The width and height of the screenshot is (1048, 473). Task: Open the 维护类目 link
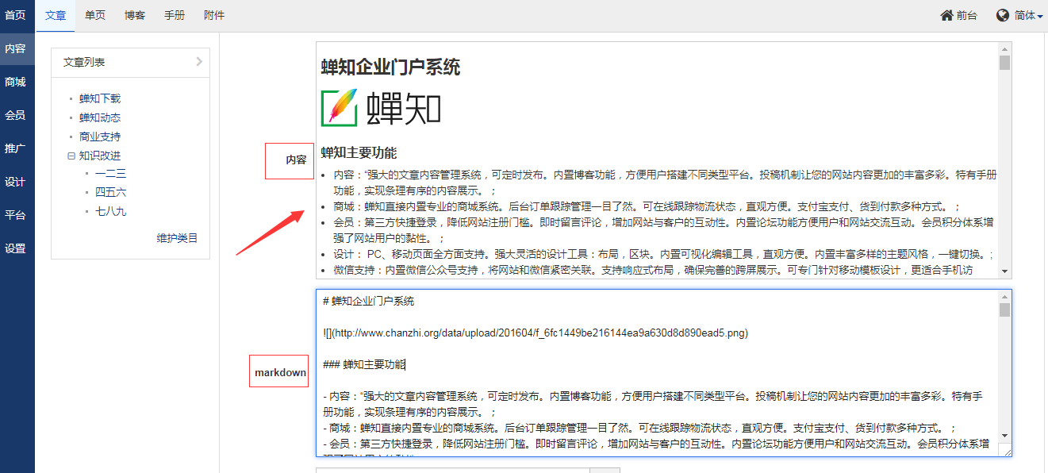177,238
